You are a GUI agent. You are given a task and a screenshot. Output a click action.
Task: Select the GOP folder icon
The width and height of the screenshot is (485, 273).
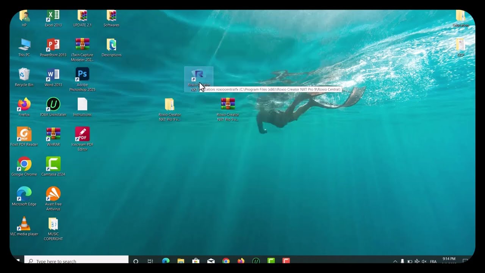coord(461,47)
